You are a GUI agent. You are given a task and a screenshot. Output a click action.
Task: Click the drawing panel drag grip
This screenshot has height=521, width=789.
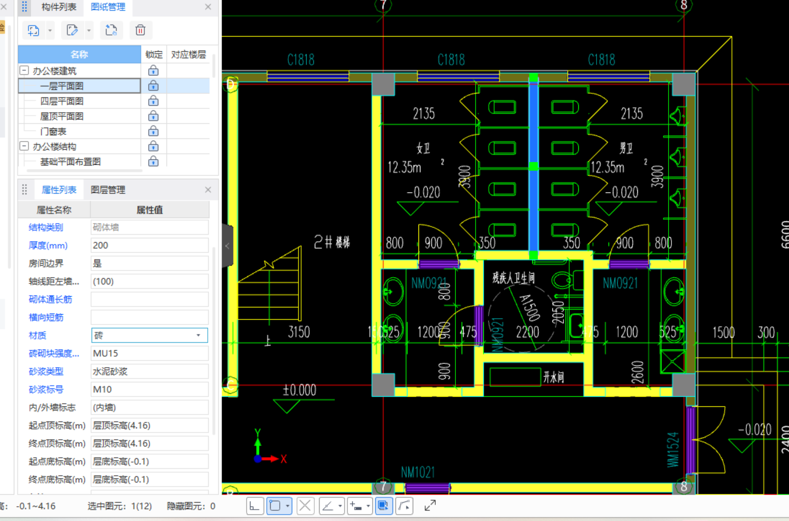point(24,7)
